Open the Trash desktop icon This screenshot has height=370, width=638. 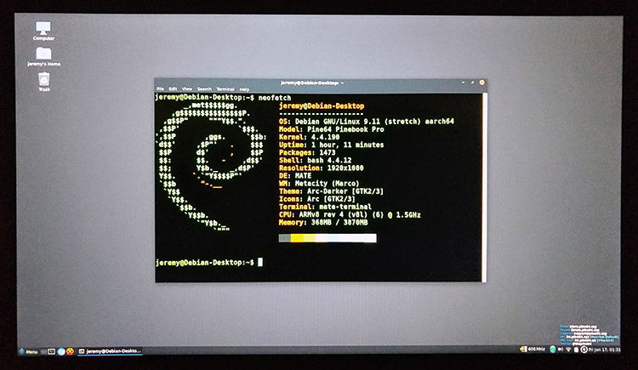point(44,82)
